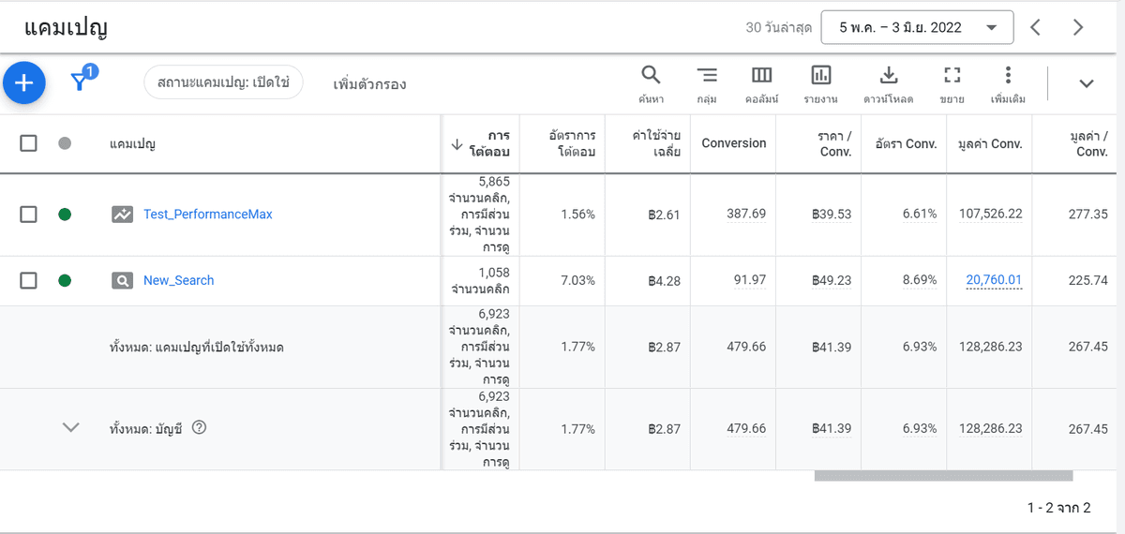Click the blue plus new campaign button
Image resolution: width=1125 pixels, height=534 pixels.
click(x=24, y=83)
